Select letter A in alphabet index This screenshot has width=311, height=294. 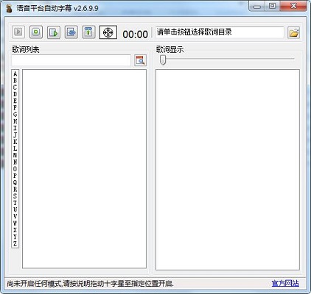(x=15, y=73)
